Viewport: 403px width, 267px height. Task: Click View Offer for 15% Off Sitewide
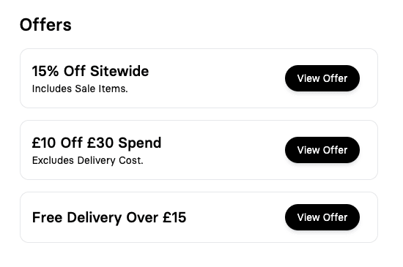[322, 78]
